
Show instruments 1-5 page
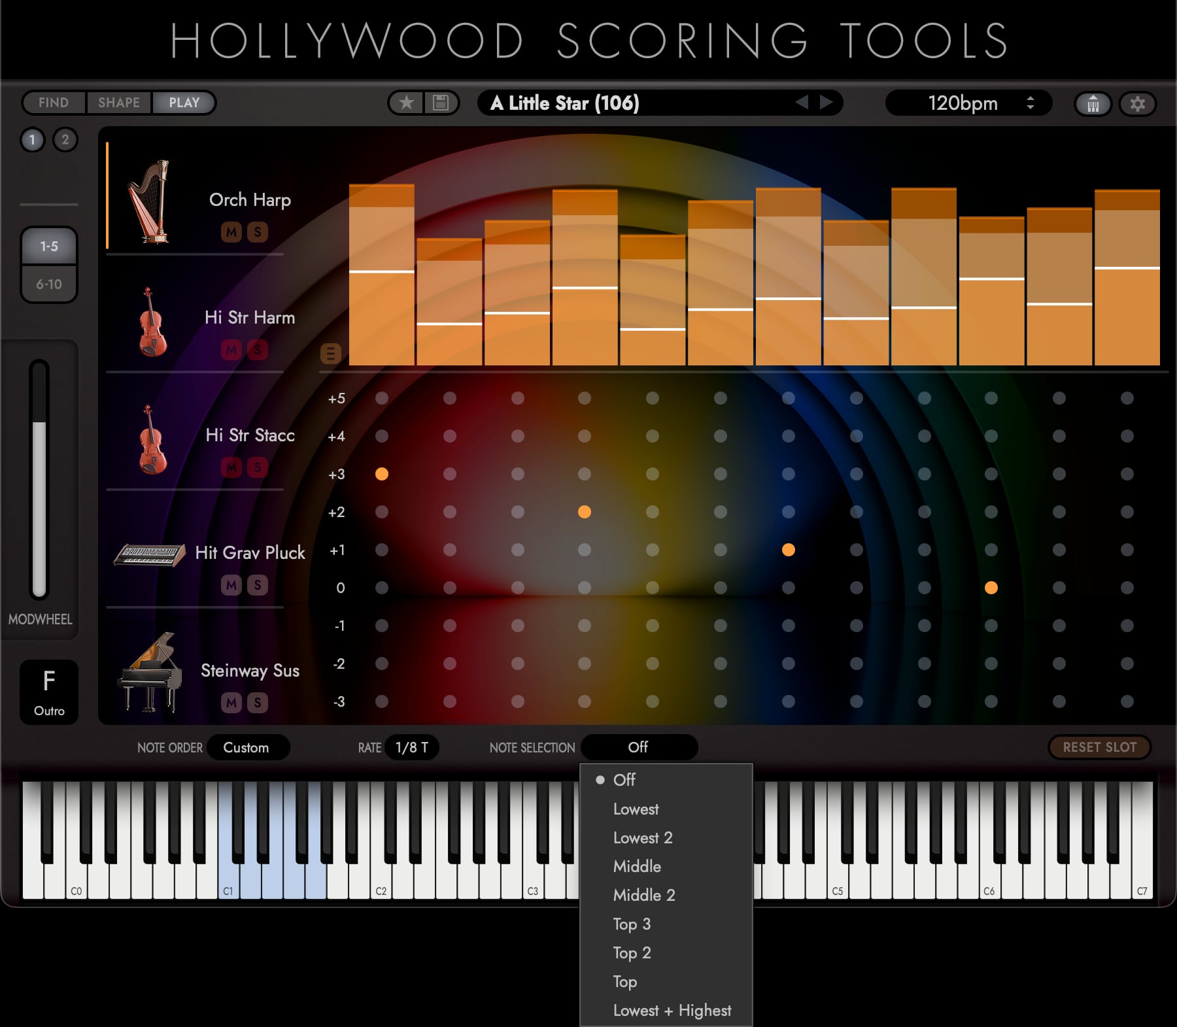coord(49,246)
